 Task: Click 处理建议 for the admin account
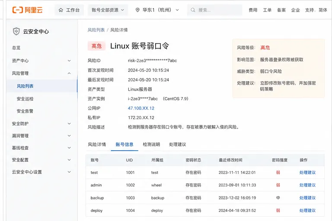[x=307, y=185]
